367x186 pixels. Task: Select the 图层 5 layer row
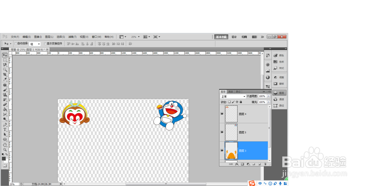click(x=244, y=132)
